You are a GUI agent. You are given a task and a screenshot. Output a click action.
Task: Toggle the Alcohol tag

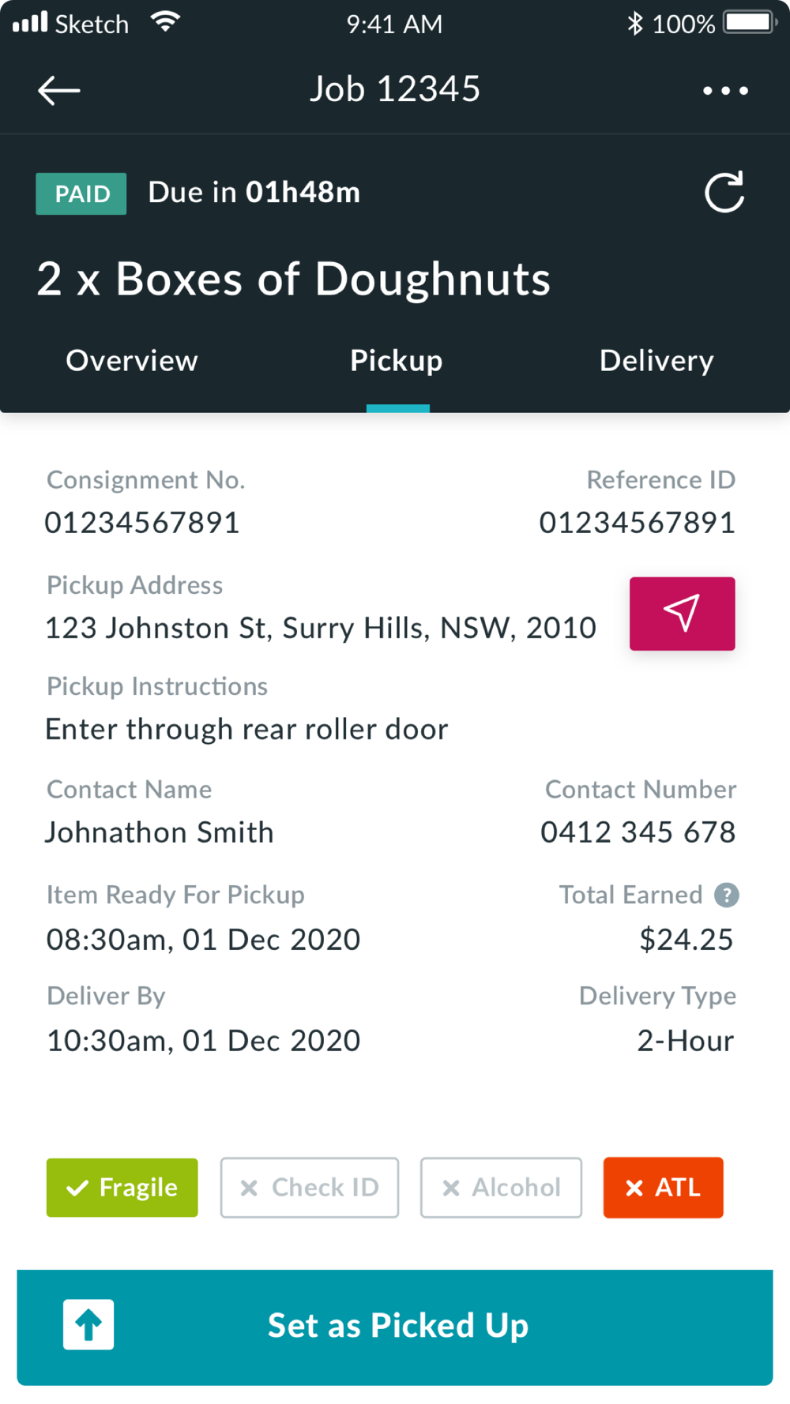click(x=501, y=1188)
